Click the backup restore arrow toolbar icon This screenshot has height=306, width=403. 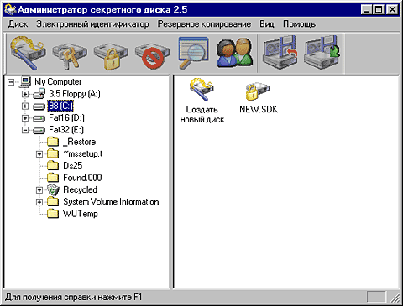pos(280,53)
